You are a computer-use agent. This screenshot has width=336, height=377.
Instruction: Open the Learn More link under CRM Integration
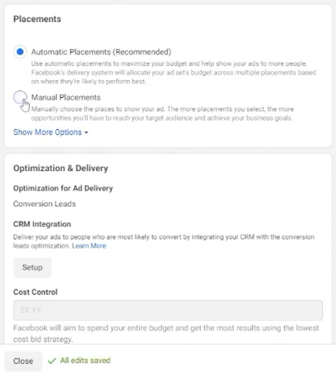pos(89,246)
